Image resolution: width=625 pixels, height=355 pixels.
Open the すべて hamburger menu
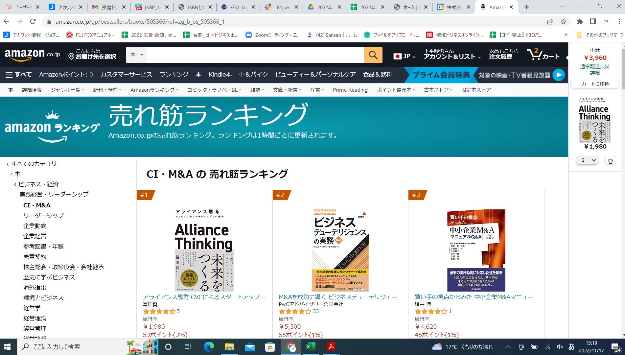18,75
